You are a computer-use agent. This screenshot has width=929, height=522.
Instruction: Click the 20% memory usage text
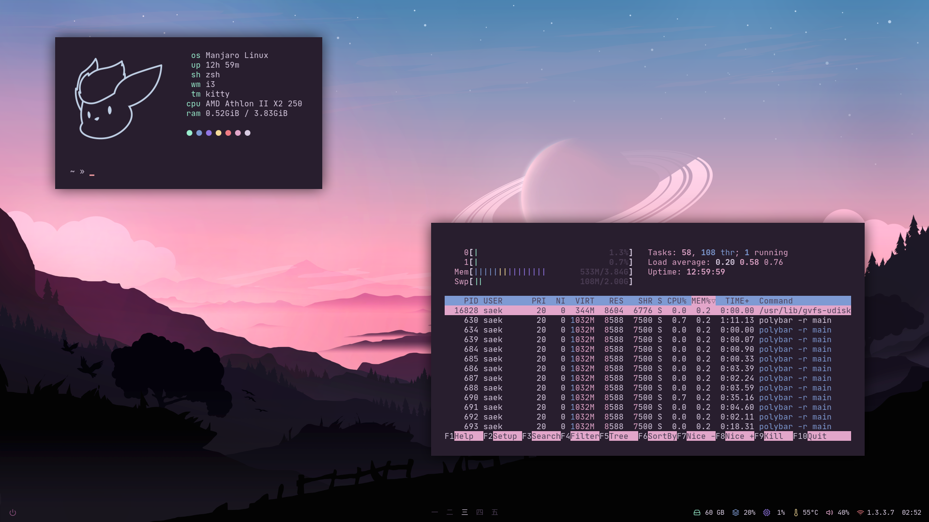749,513
